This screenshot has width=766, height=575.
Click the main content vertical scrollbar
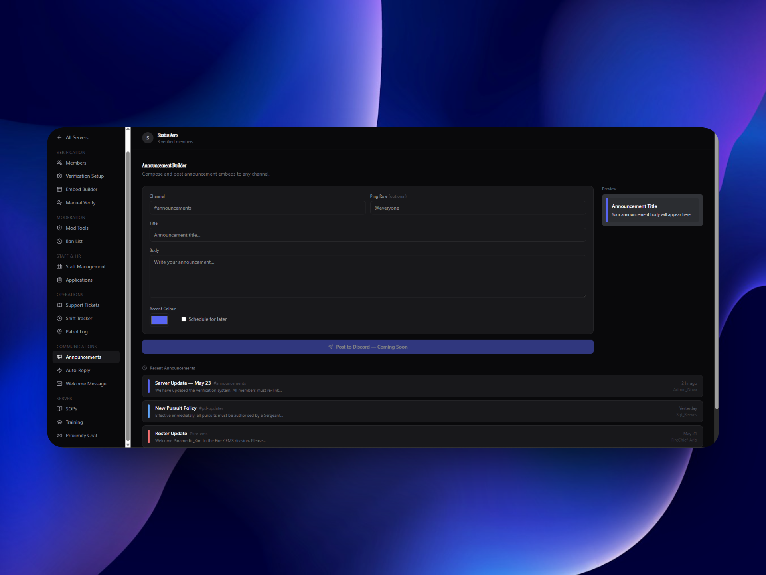click(717, 272)
